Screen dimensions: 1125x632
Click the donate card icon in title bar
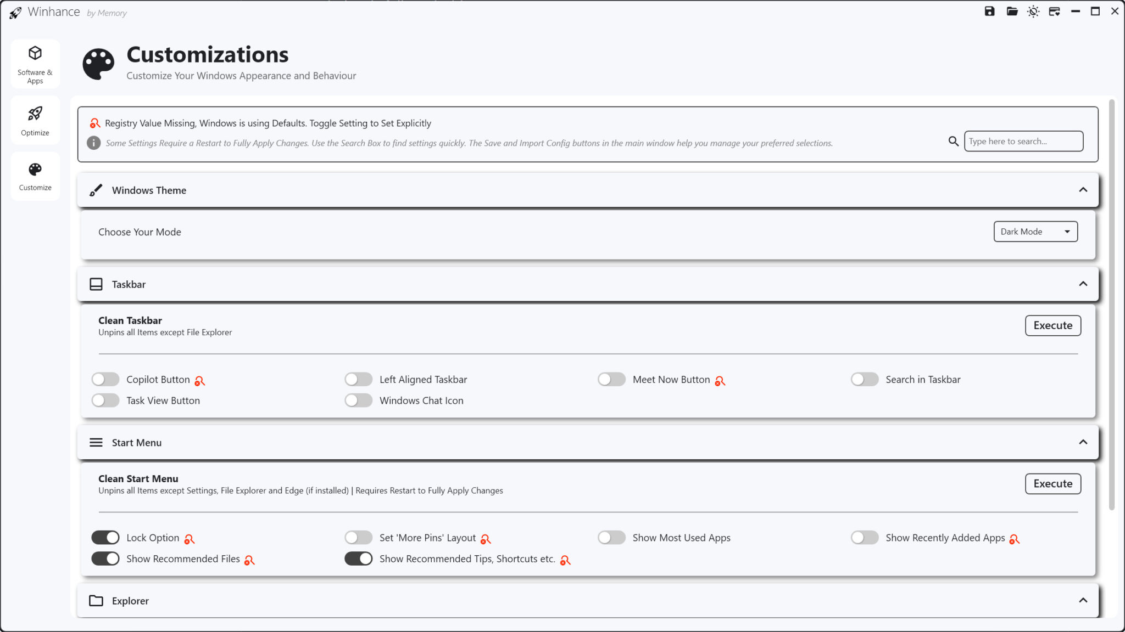pyautogui.click(x=1055, y=11)
